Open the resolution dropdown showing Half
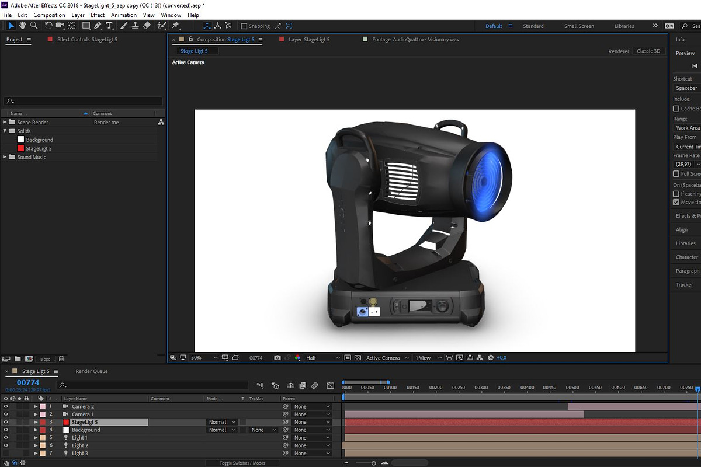 323,358
